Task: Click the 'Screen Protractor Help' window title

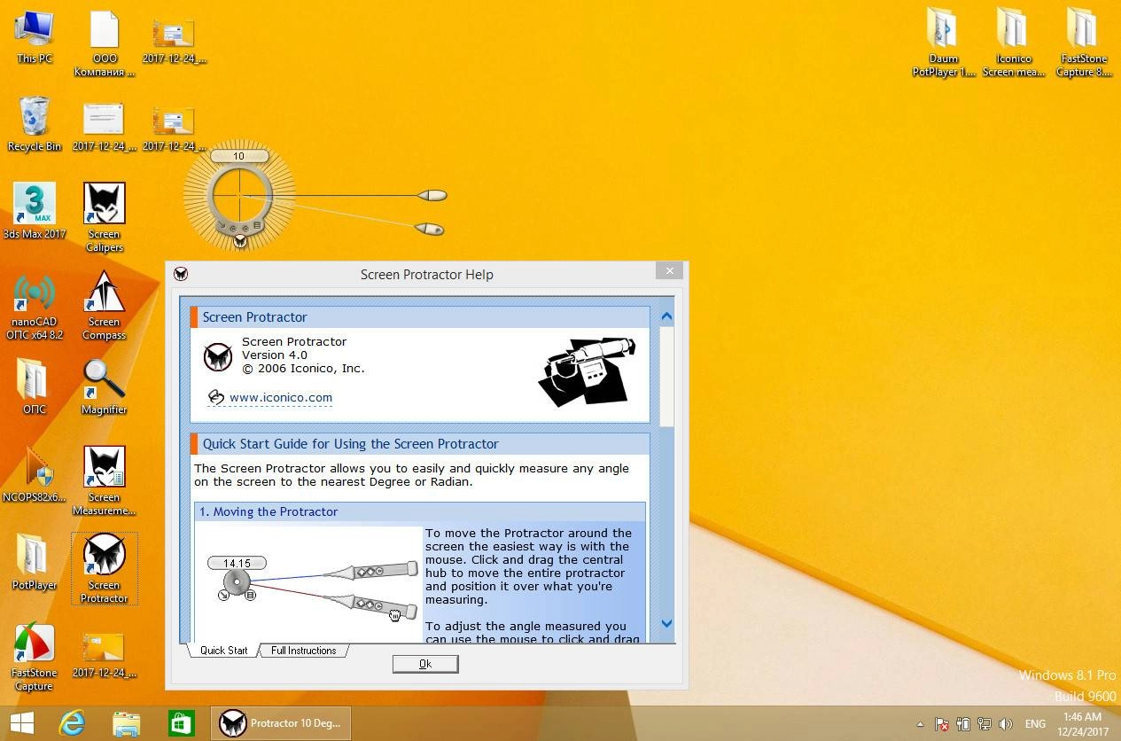Action: click(x=427, y=275)
